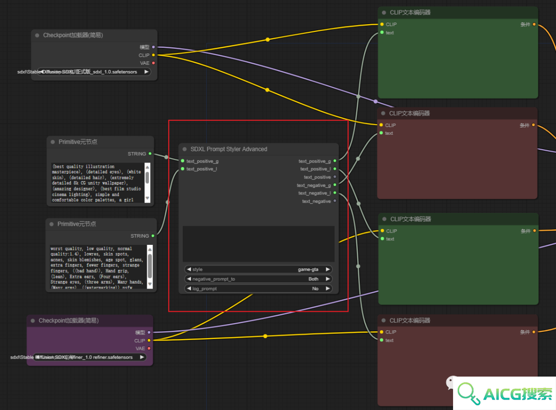Step log_prompt back with left arrow
The image size is (556, 410).
pos(189,289)
